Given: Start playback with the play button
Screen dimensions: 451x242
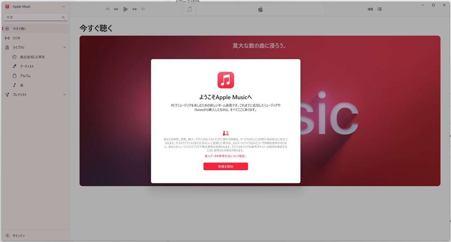Looking at the screenshot, I should pyautogui.click(x=126, y=9).
